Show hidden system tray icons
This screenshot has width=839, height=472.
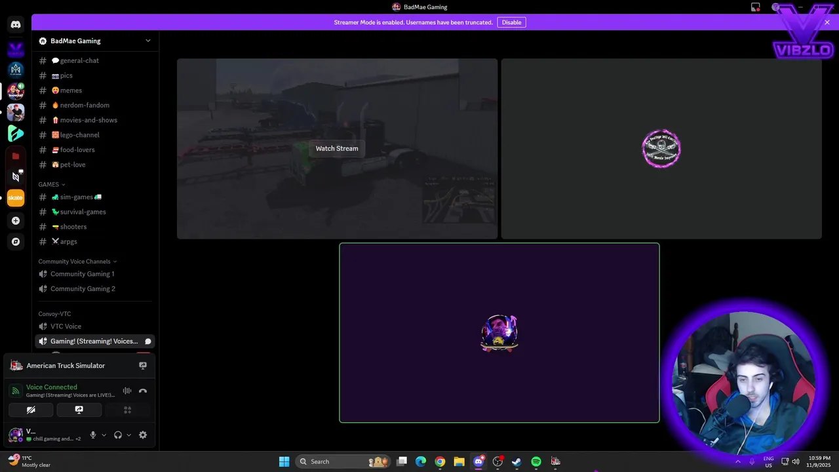click(x=738, y=462)
